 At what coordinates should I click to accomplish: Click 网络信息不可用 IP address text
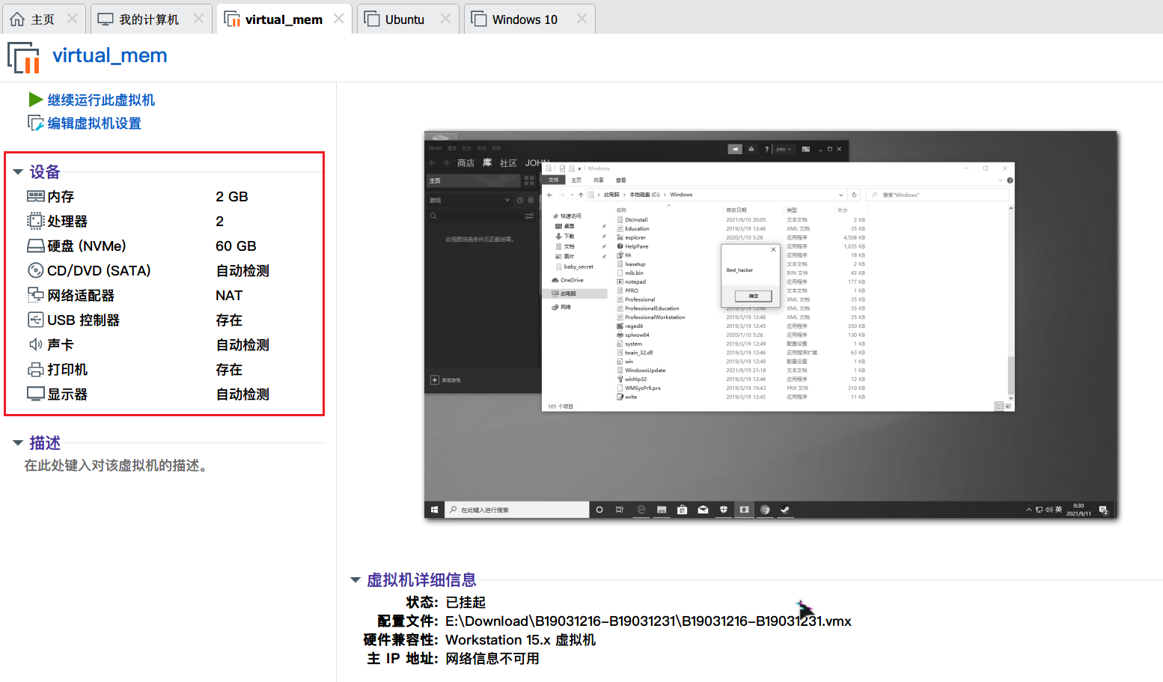(492, 658)
